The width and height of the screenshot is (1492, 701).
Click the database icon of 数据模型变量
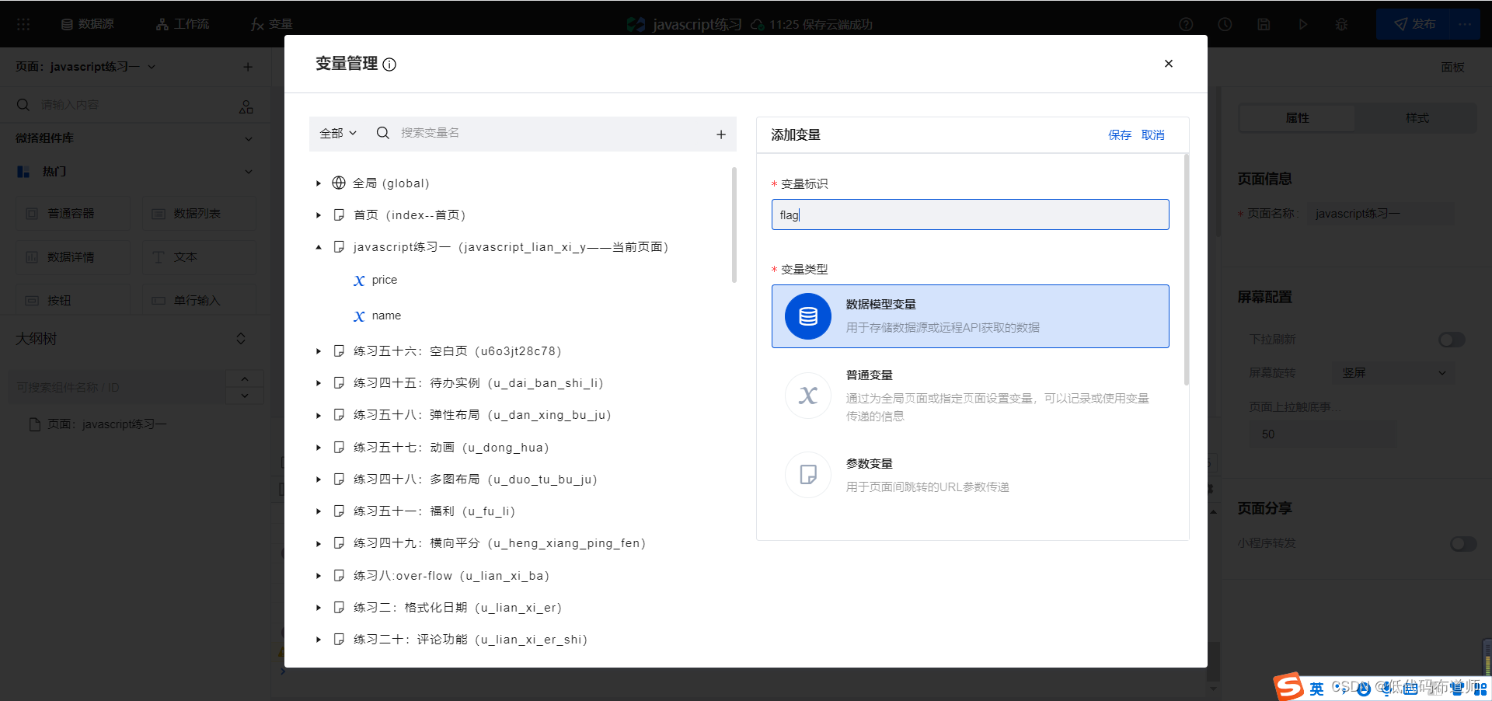pyautogui.click(x=808, y=316)
